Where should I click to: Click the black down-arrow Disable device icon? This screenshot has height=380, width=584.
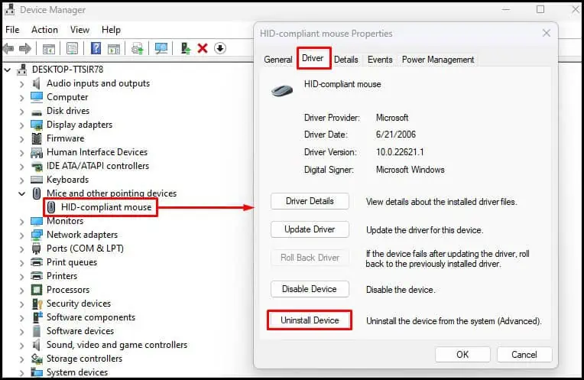(220, 48)
